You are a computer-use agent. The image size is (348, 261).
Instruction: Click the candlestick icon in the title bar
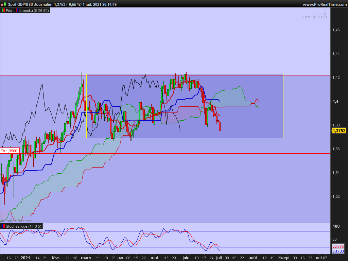pyautogui.click(x=3, y=4)
